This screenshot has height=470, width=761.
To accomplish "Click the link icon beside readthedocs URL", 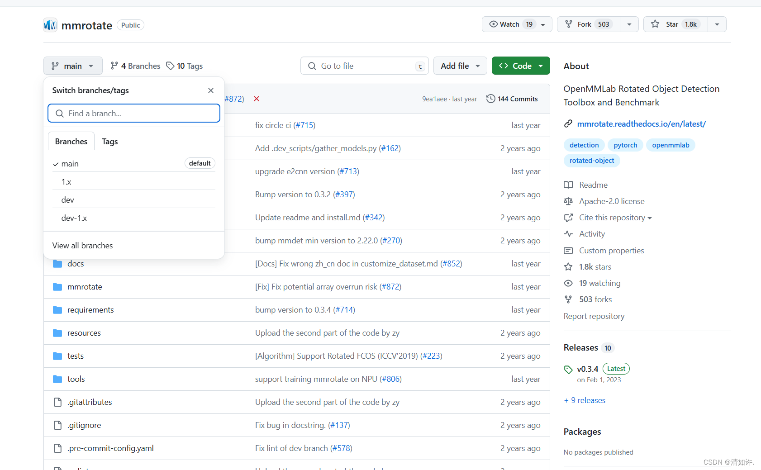I will point(568,124).
